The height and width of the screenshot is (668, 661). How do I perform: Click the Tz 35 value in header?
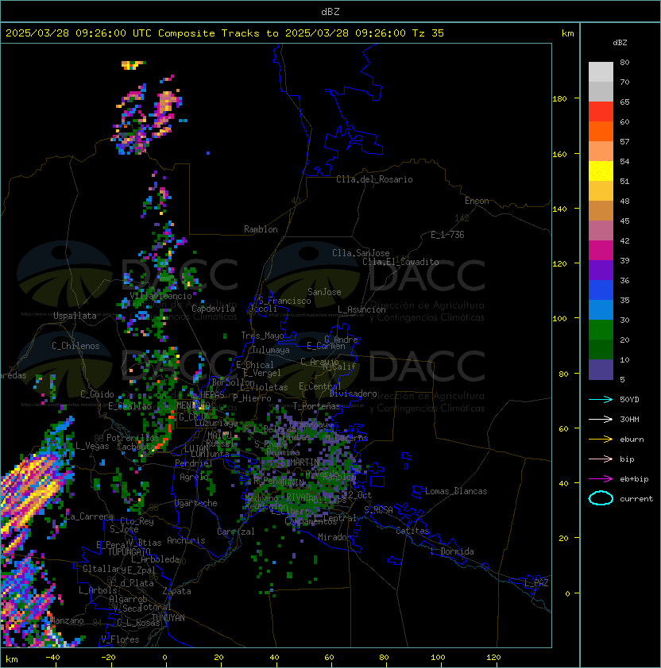(428, 33)
